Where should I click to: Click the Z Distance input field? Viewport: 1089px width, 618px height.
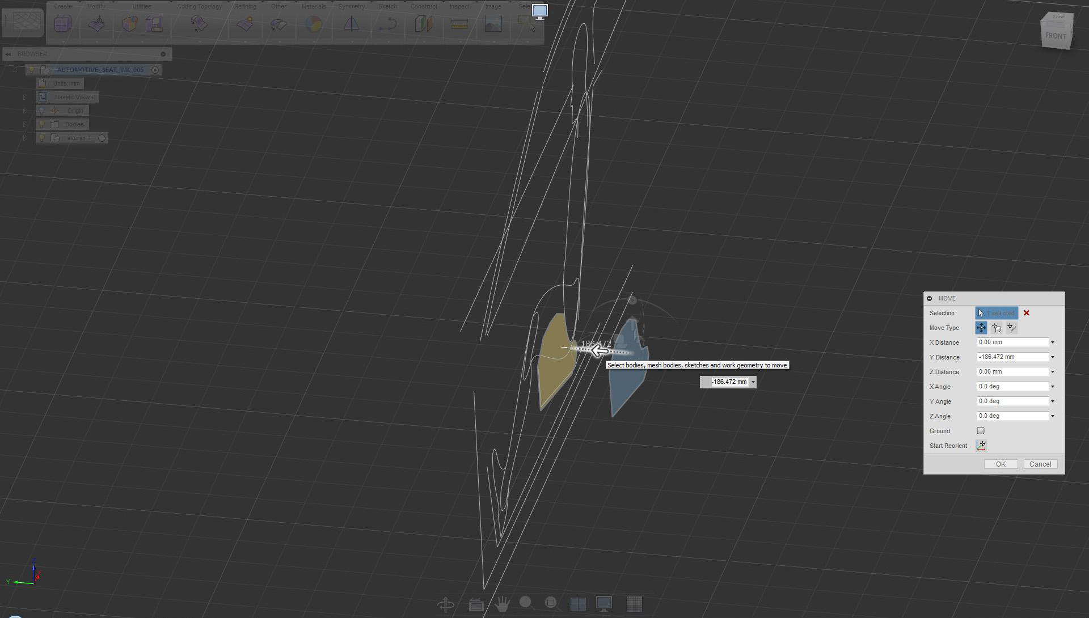pos(1012,372)
